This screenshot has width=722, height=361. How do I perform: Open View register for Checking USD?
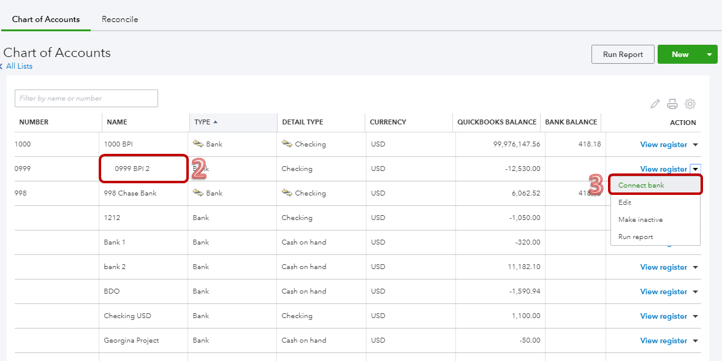pyautogui.click(x=664, y=316)
